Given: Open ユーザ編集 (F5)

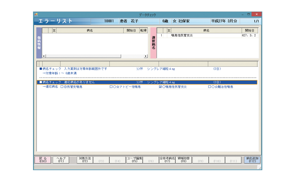Looking at the screenshot, I should point(134,160).
